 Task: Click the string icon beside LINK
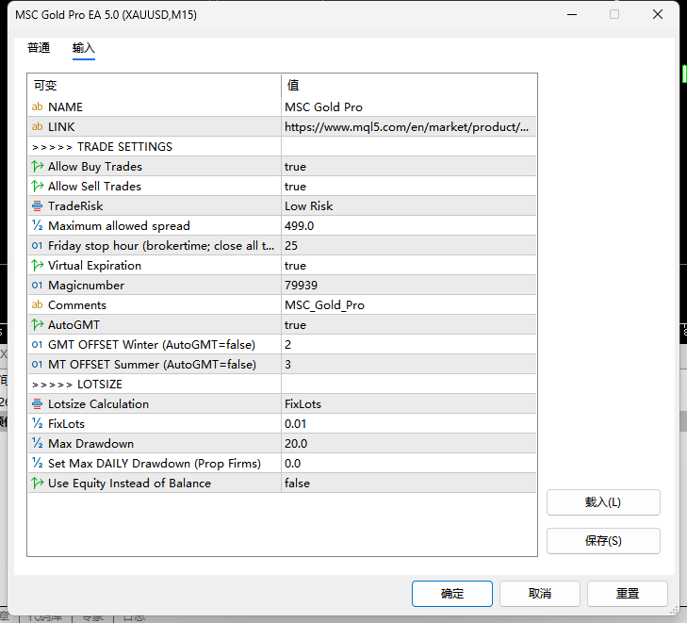38,126
